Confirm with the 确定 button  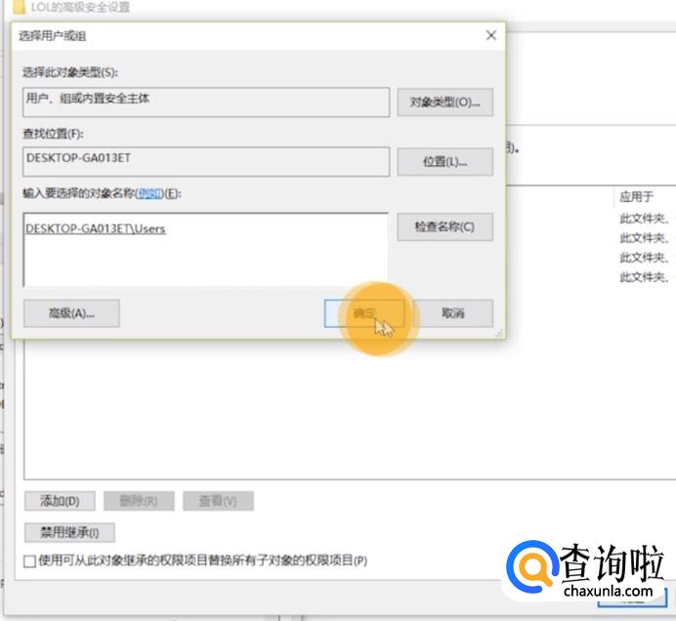(363, 313)
